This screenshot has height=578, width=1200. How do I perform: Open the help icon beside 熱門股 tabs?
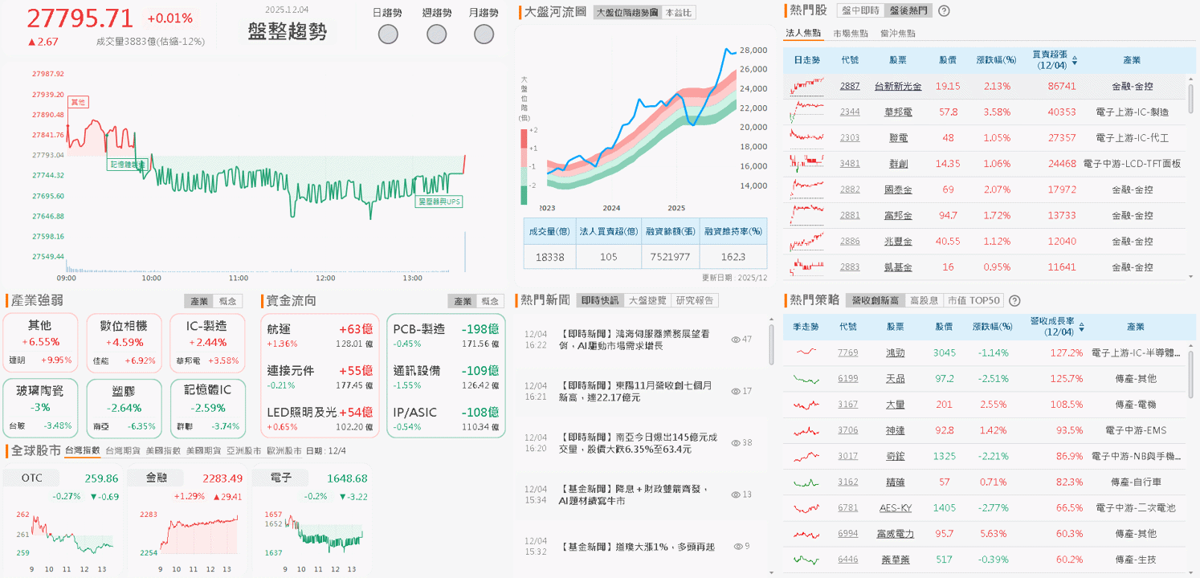pyautogui.click(x=945, y=10)
